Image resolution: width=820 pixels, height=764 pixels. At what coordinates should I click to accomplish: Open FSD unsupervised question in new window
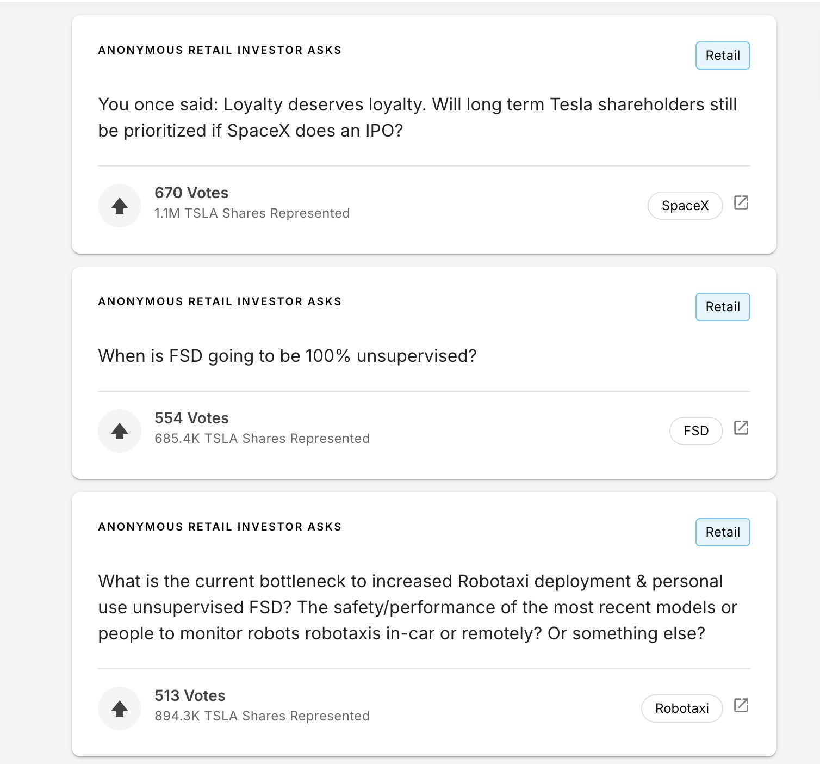coord(741,428)
